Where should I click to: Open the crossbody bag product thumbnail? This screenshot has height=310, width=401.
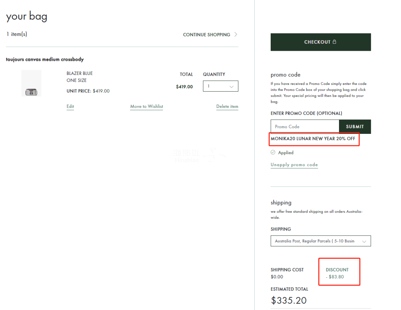tap(31, 83)
